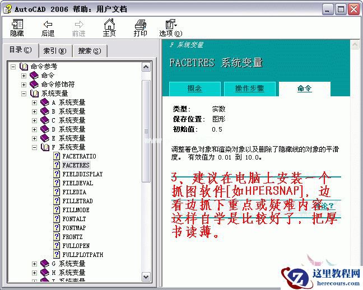Print the topic with the 打印 icon
The height and width of the screenshot is (290, 363).
[140, 24]
